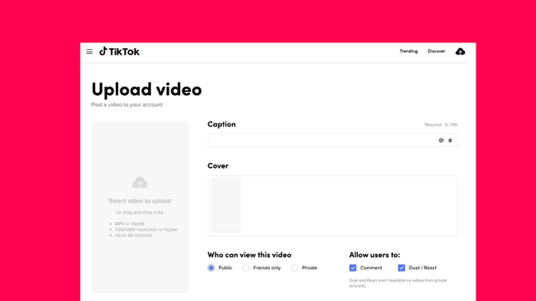The image size is (536, 301).
Task: Select the Private visibility option
Action: click(x=294, y=268)
